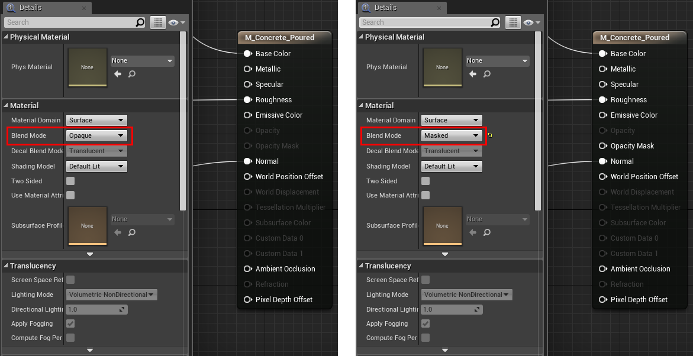The height and width of the screenshot is (356, 693).
Task: Click Normal pin on the Masked material's node
Action: [602, 161]
